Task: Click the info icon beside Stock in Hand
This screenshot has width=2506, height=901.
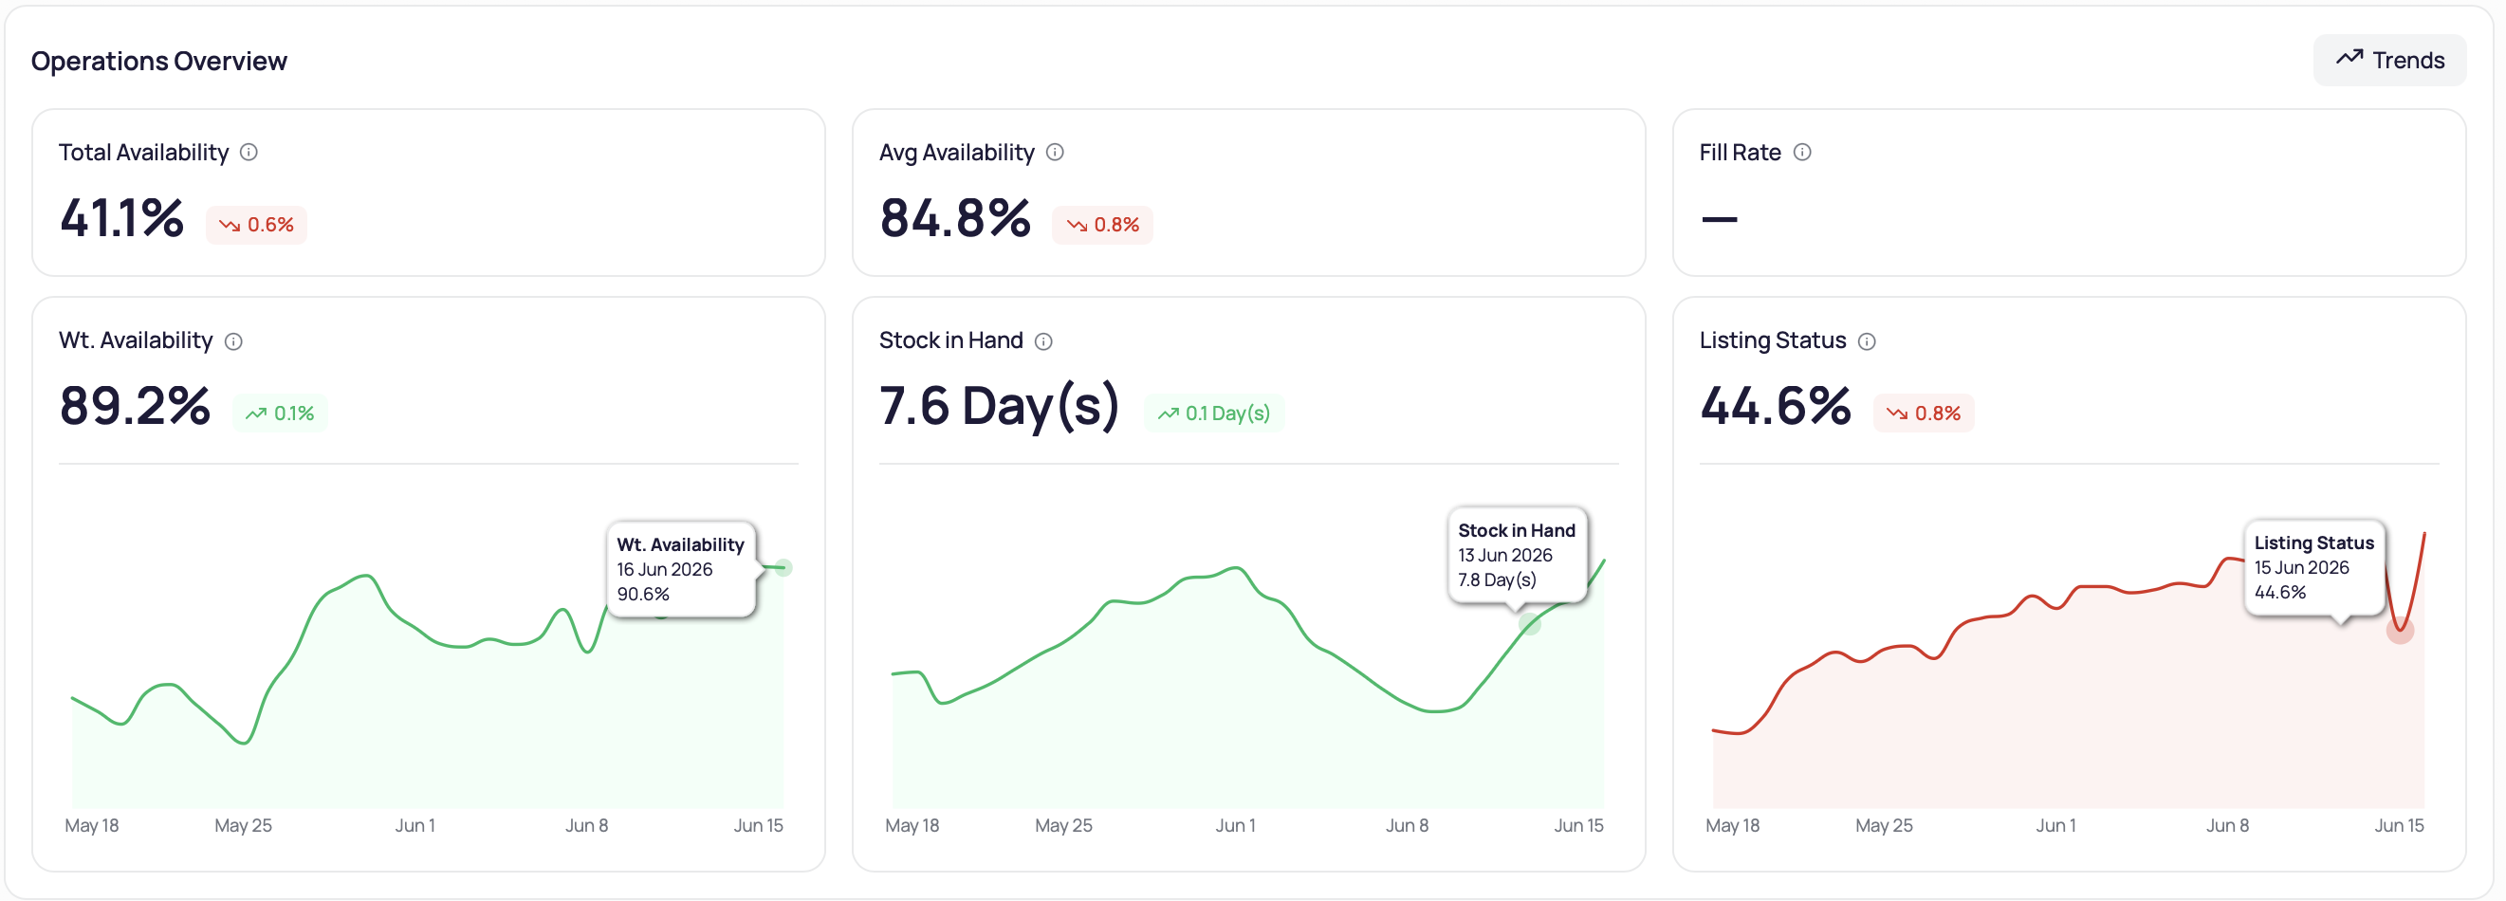Action: 1043,341
